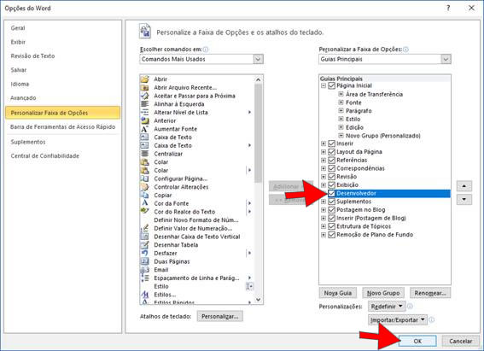This screenshot has height=351, width=484.
Task: Move the selected tab up with arrow button
Action: [464, 186]
